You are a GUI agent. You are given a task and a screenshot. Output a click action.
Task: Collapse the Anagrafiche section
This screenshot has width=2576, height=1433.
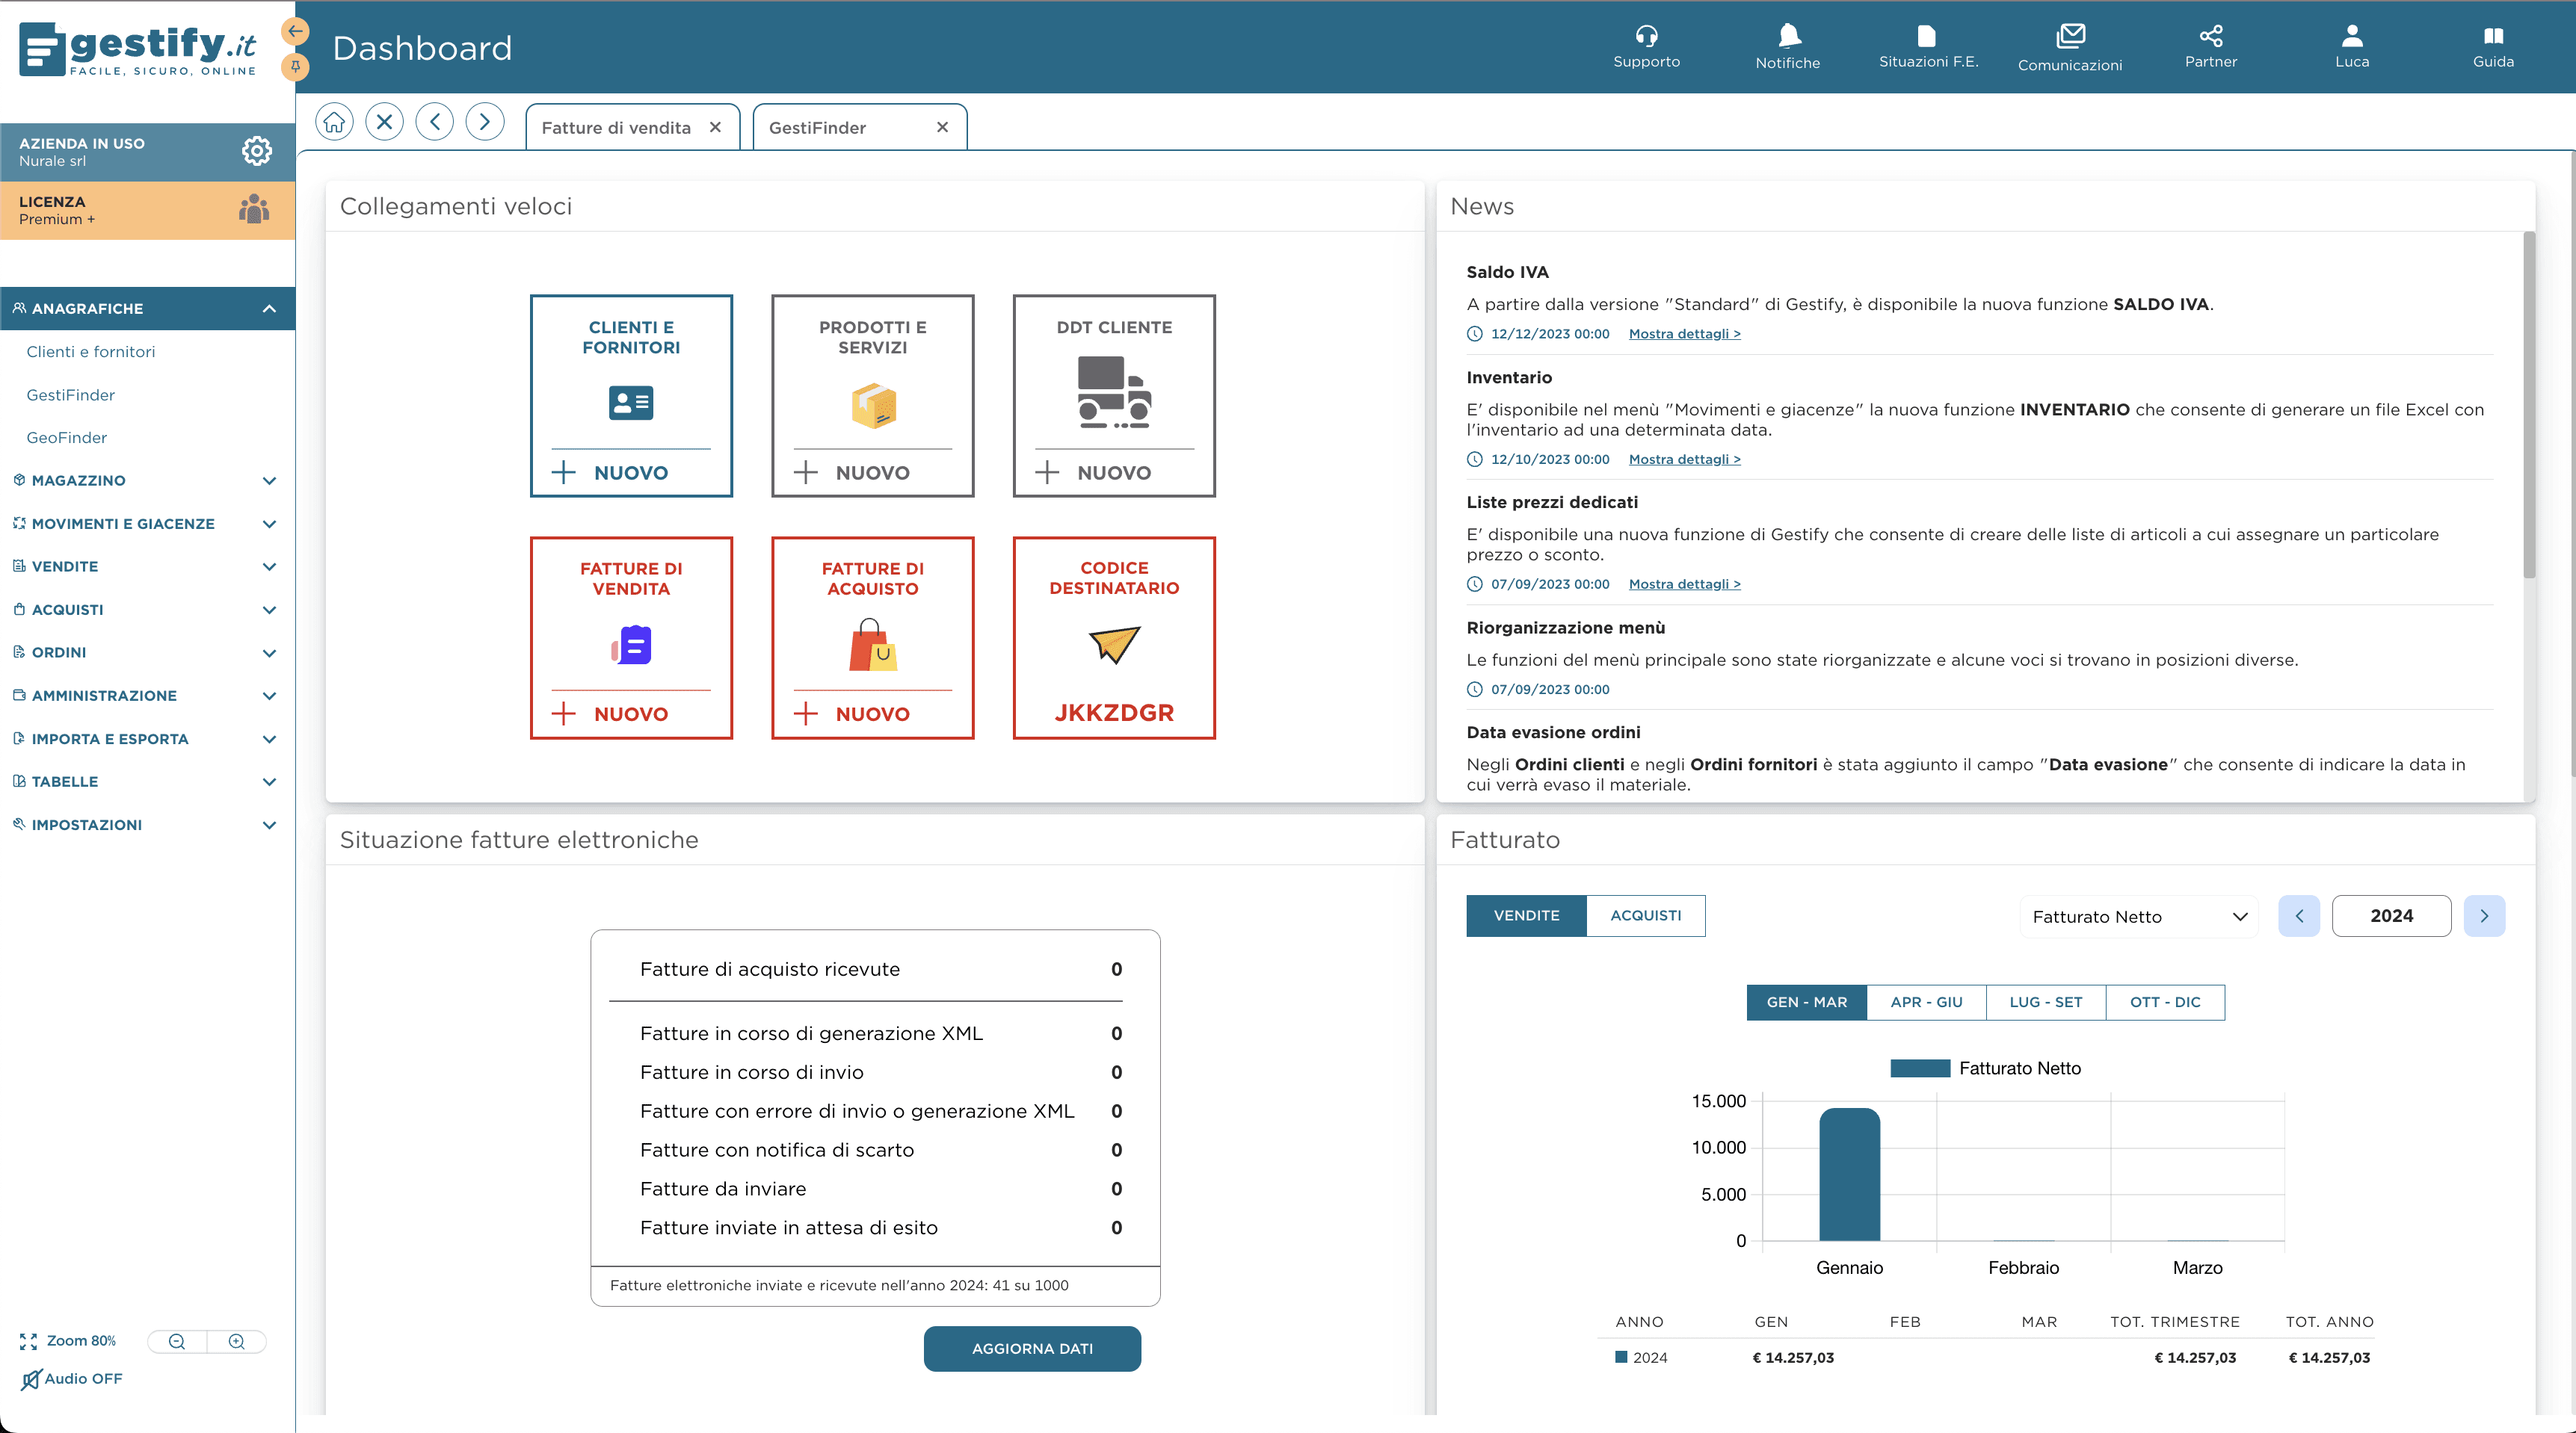coord(268,309)
